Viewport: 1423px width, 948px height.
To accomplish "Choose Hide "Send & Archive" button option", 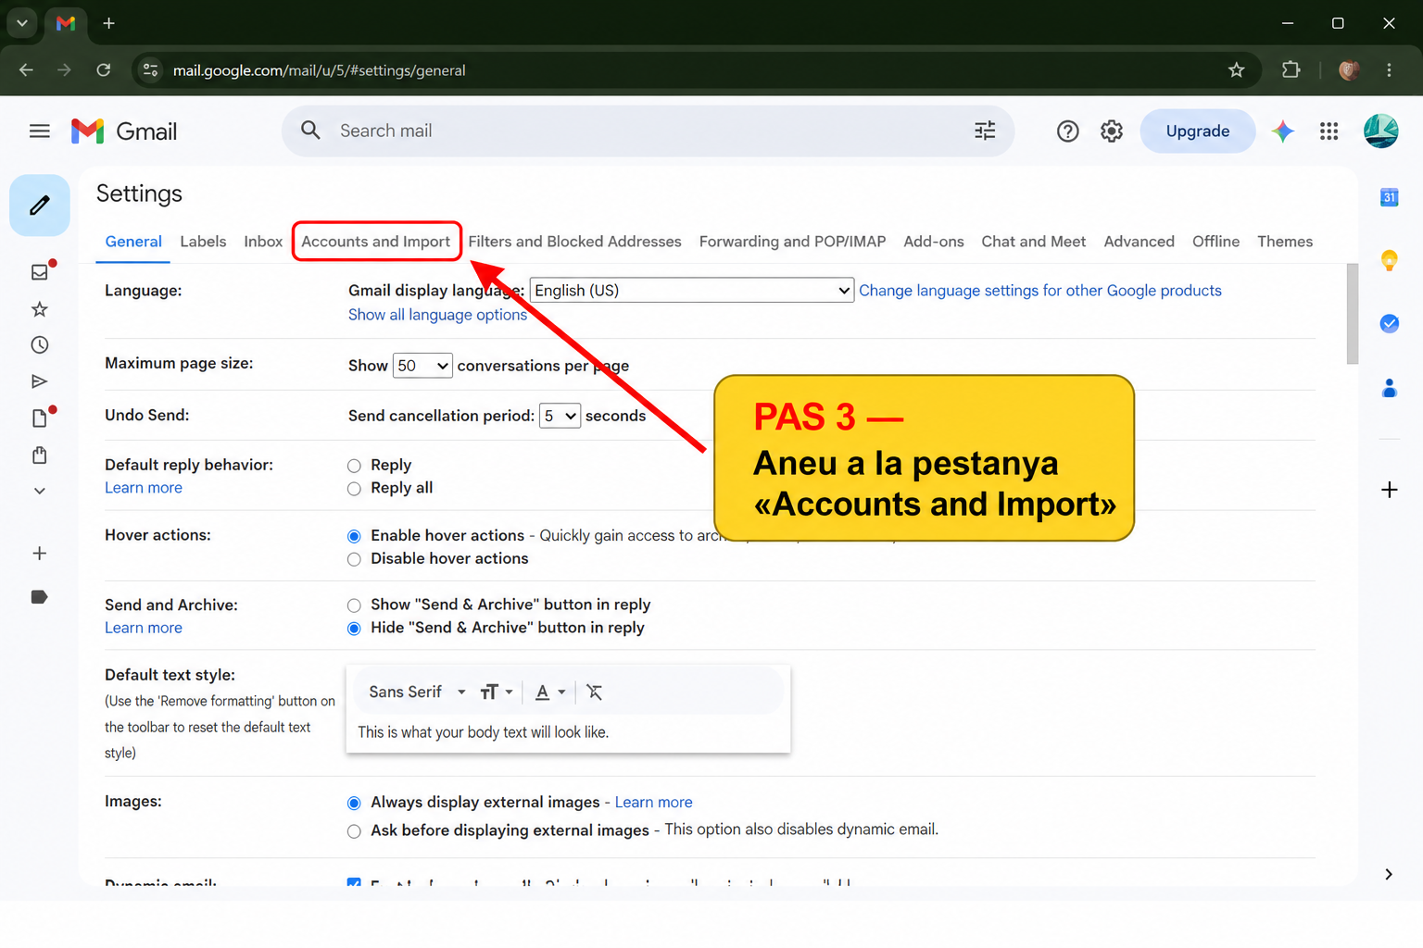I will (354, 629).
